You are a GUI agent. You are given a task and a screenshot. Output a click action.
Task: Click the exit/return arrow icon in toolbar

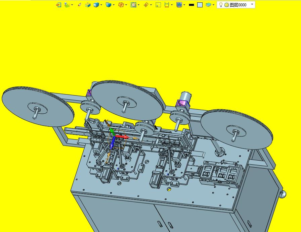point(58,5)
